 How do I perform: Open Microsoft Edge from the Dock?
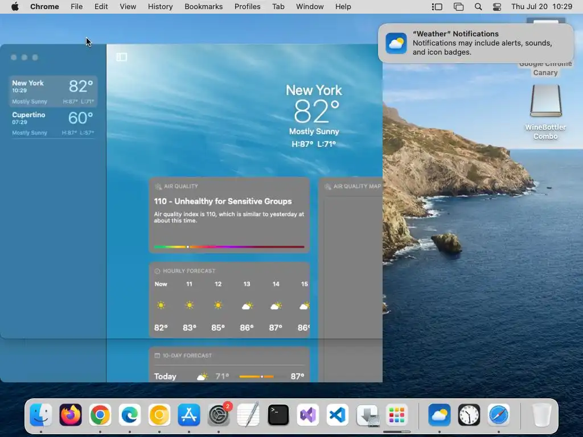coord(130,415)
